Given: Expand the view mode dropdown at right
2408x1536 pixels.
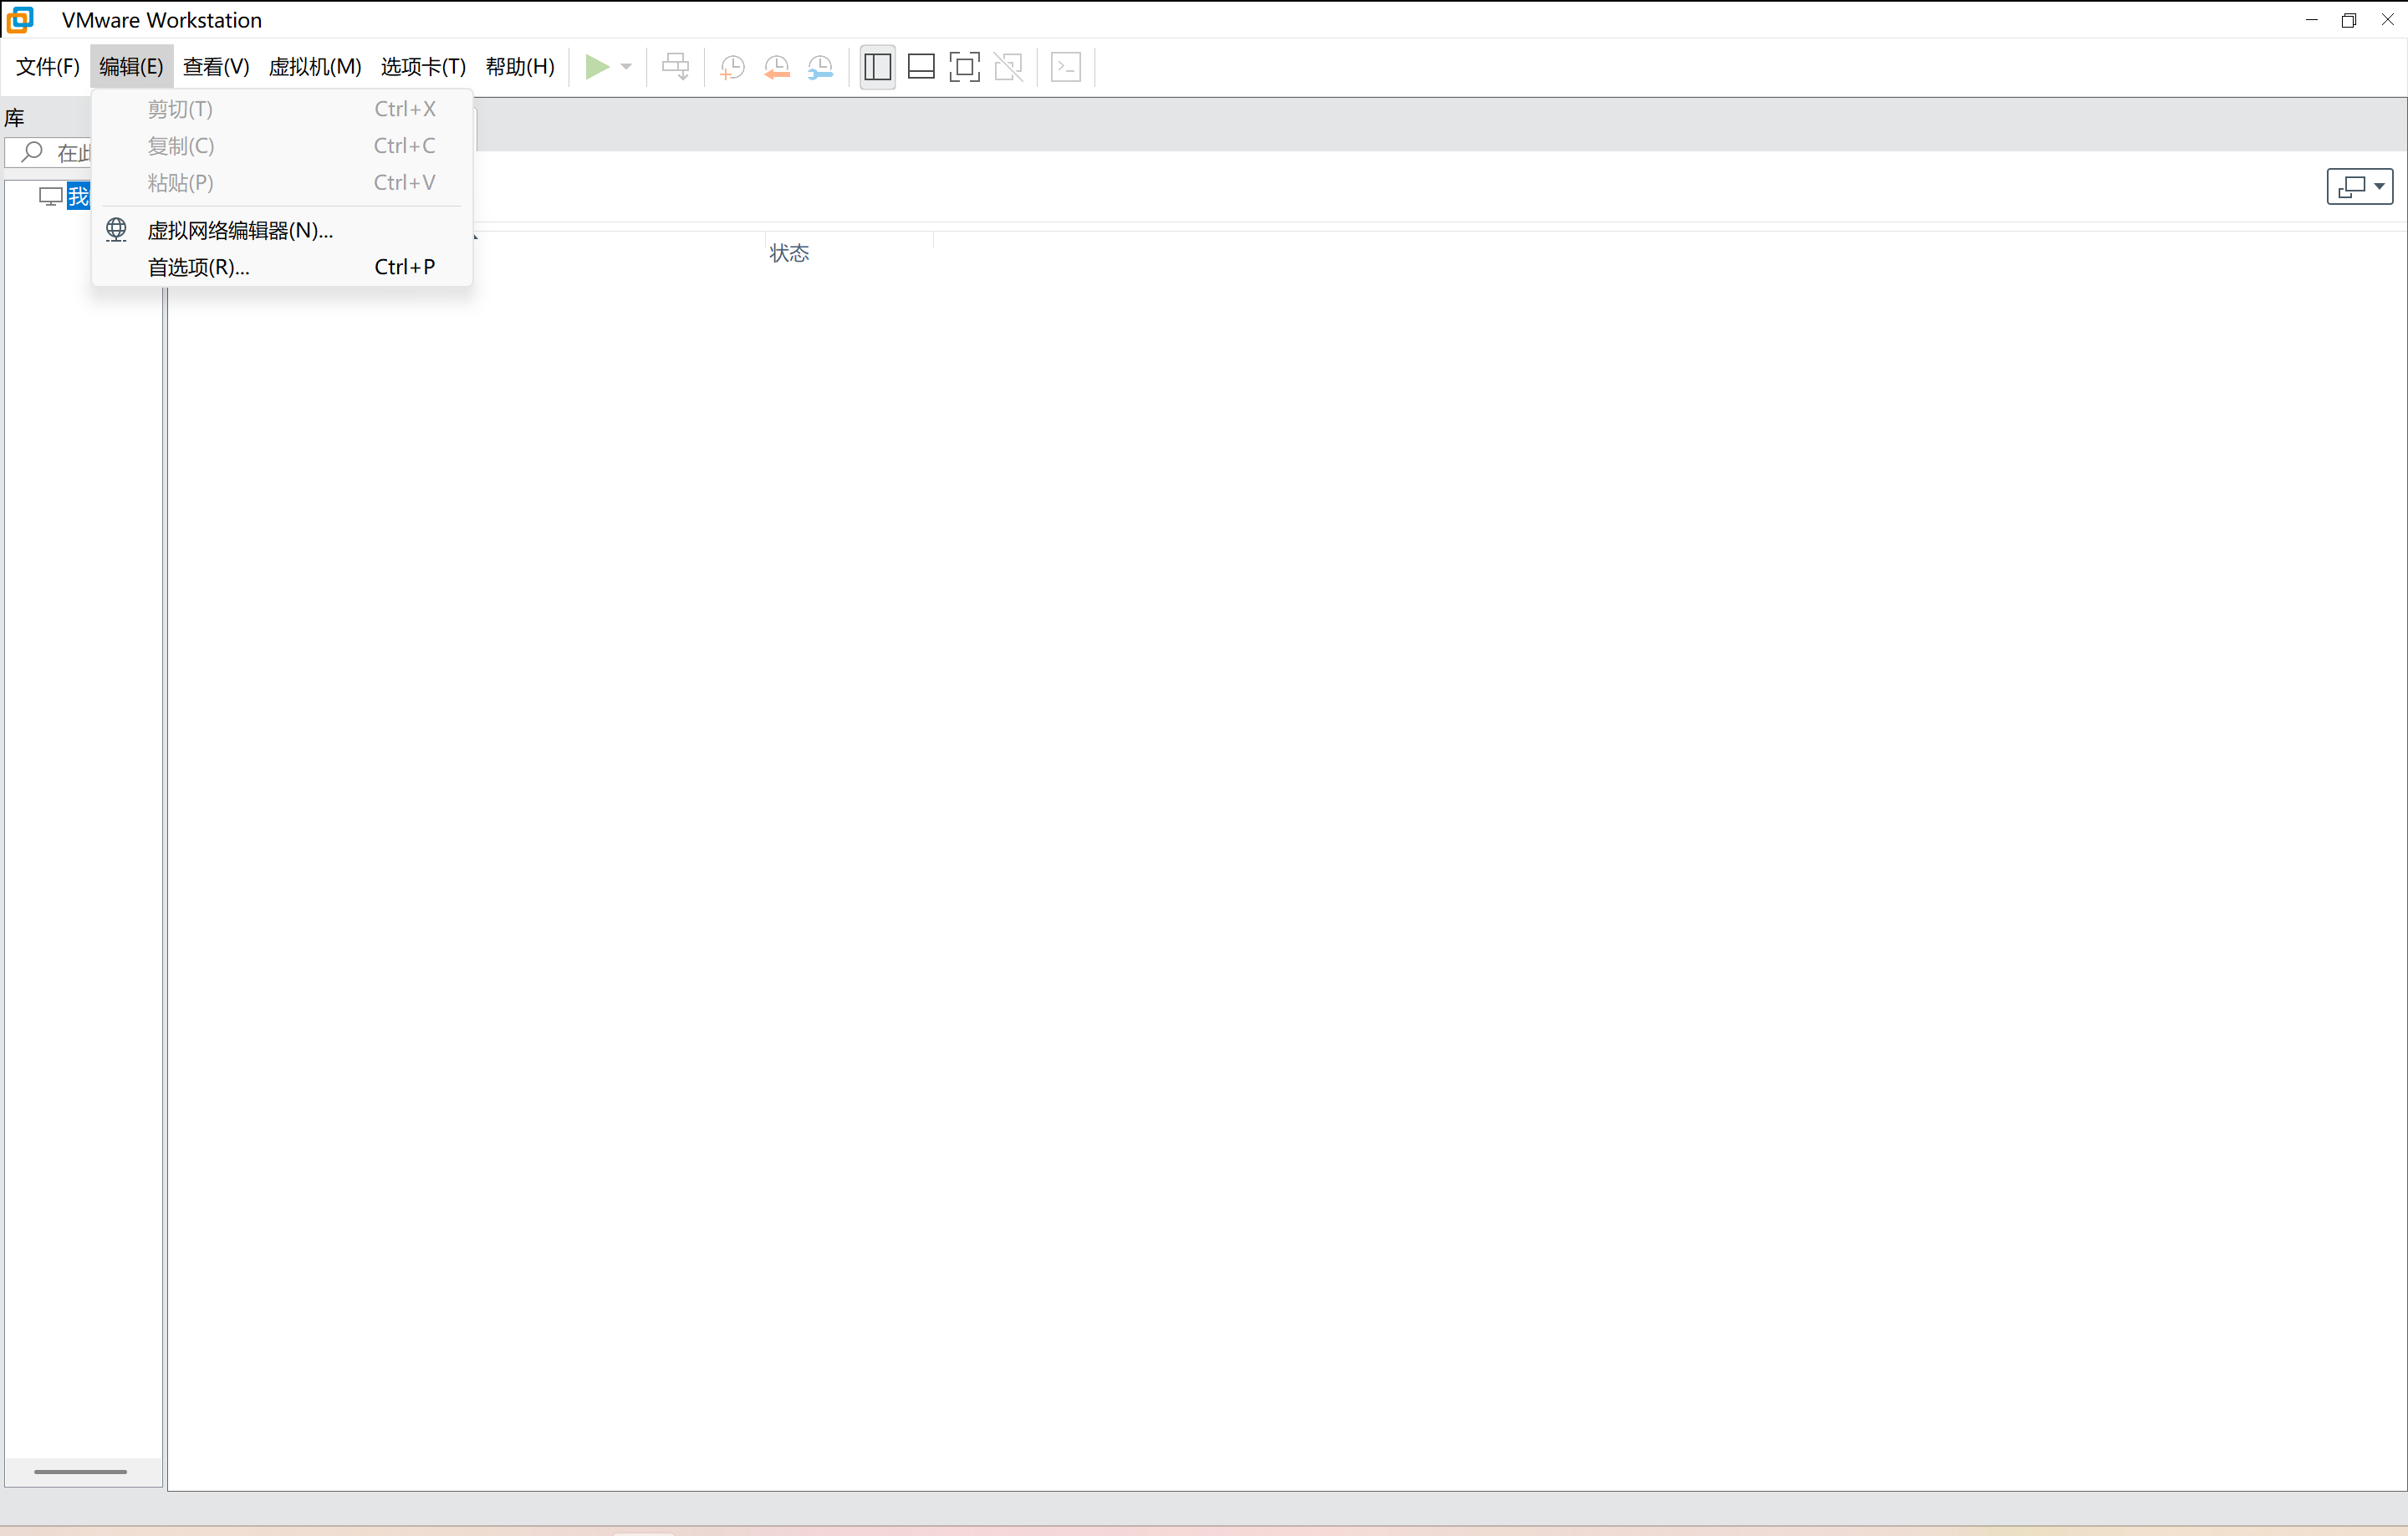Looking at the screenshot, I should tap(2379, 186).
